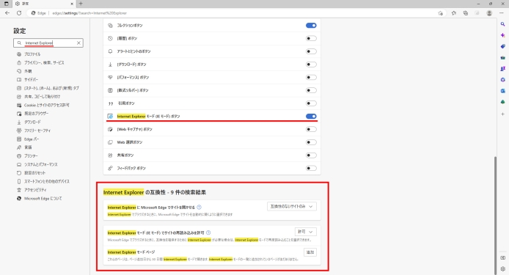Open the 許可 dropdown for IE mode reload
The width and height of the screenshot is (509, 275).
coord(305,232)
